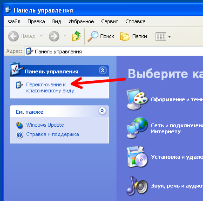Open the Файл menu
The width and height of the screenshot is (203, 201).
click(14, 21)
